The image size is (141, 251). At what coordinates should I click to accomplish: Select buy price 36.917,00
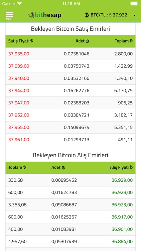[122, 217]
